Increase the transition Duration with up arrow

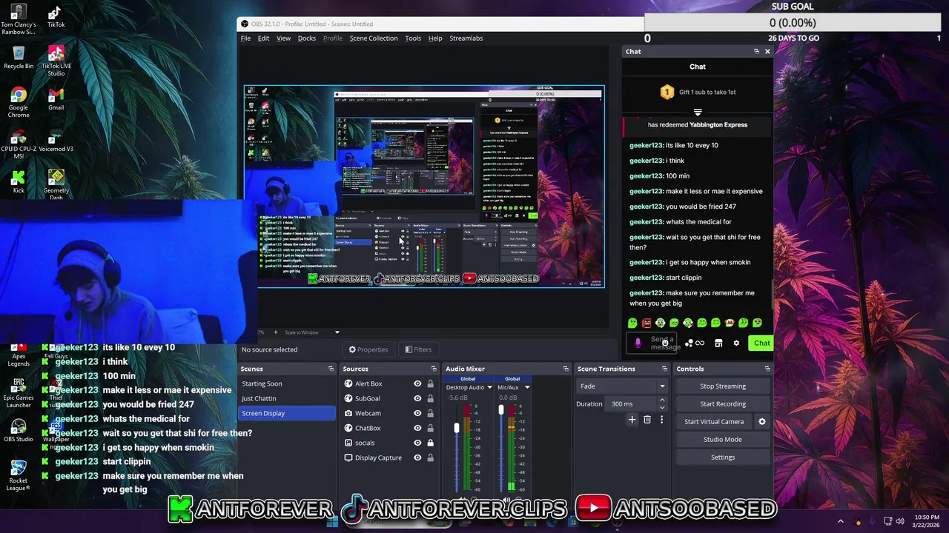tap(662, 400)
